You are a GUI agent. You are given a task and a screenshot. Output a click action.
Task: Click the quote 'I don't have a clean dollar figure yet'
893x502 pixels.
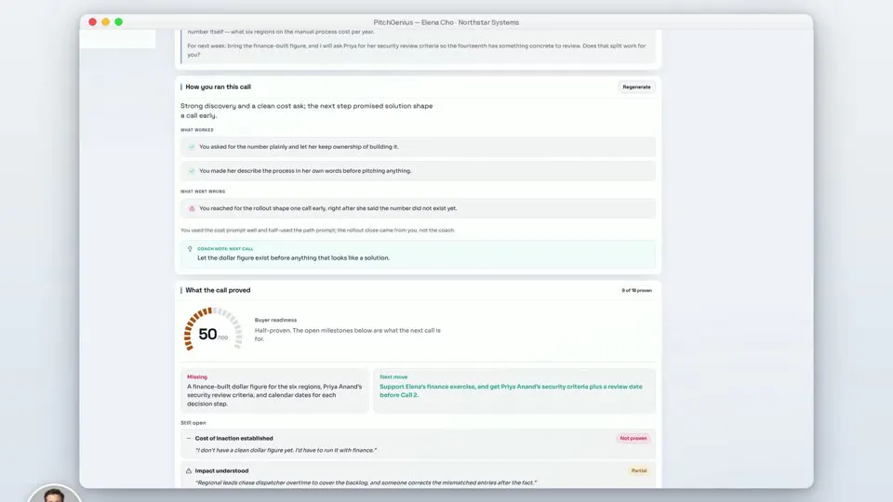tap(286, 450)
